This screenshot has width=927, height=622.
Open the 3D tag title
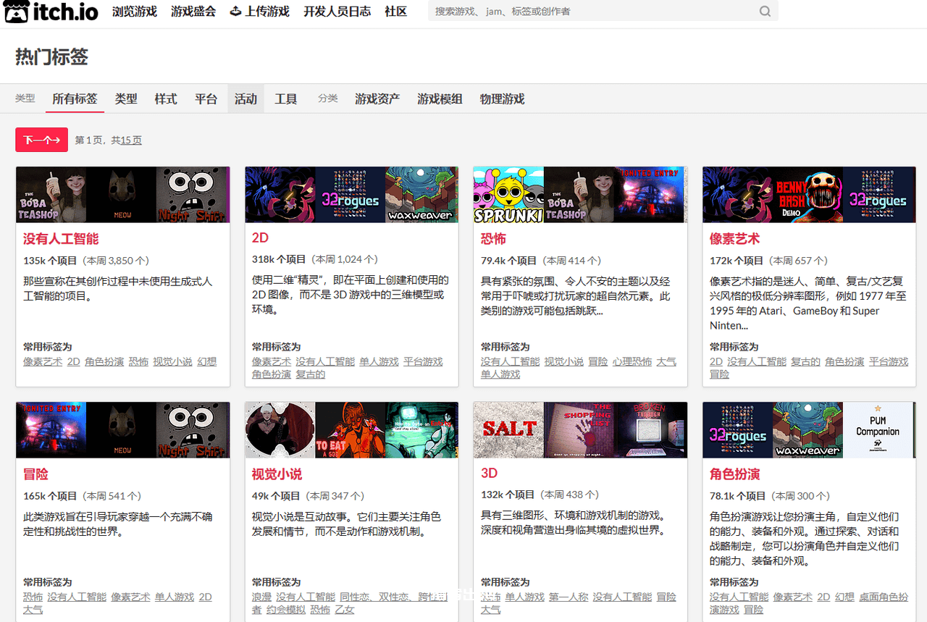tap(490, 473)
